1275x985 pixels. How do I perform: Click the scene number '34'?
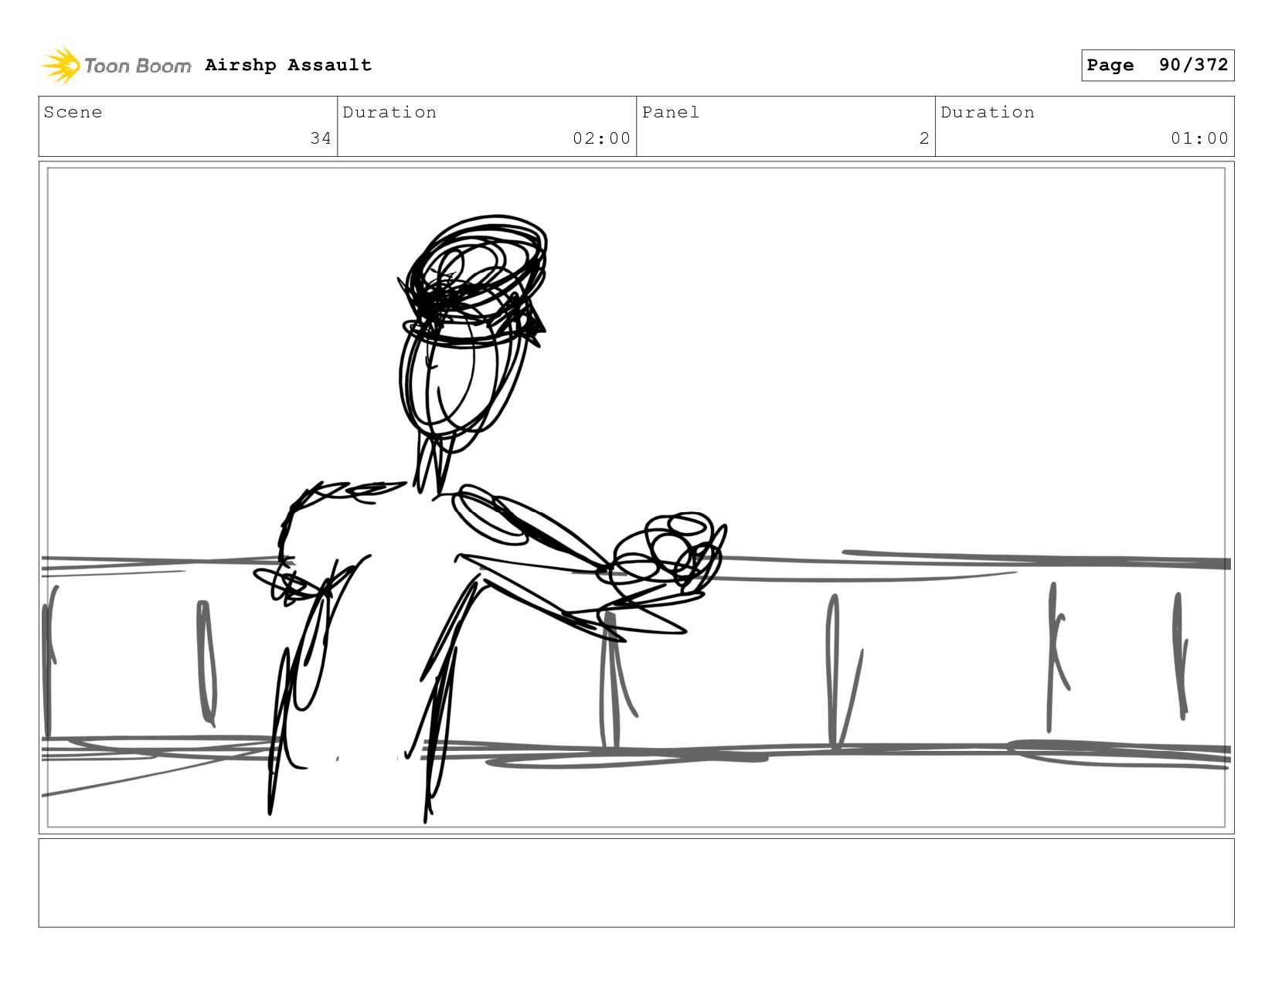point(321,138)
